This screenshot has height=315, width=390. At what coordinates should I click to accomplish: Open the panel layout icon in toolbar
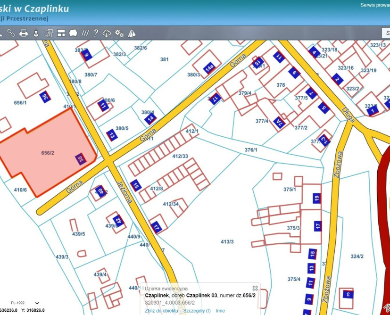tap(61, 33)
